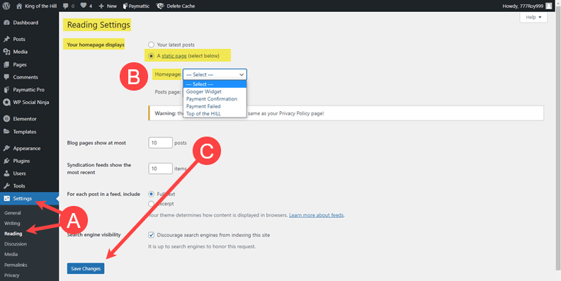Click the Posts page: label
The width and height of the screenshot is (561, 281).
point(168,92)
